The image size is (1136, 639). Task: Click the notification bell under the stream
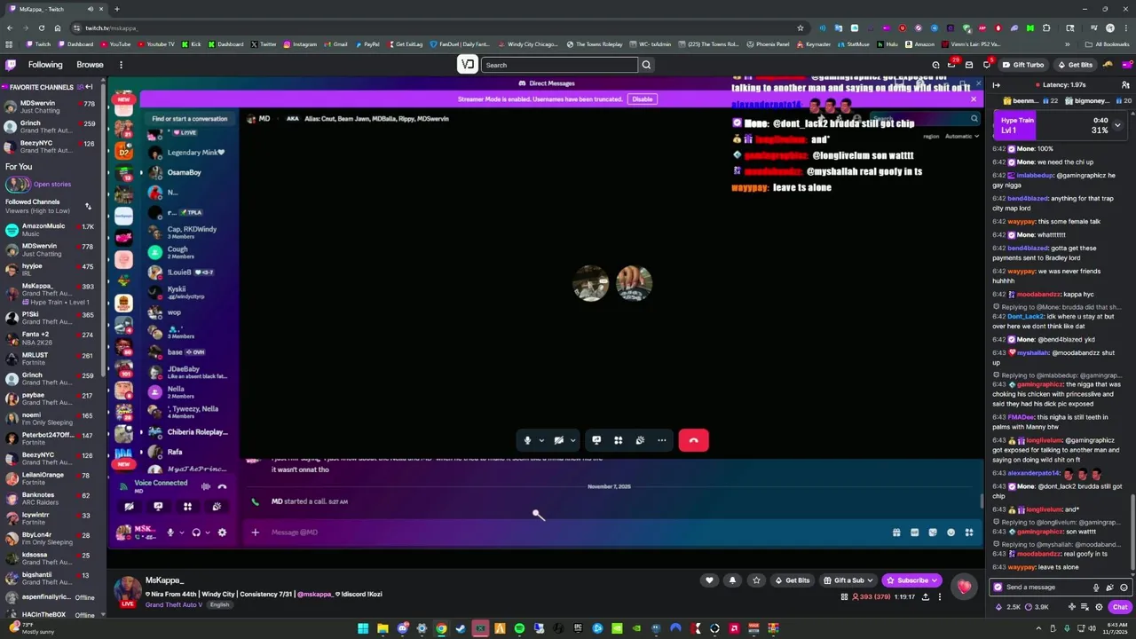pyautogui.click(x=732, y=580)
